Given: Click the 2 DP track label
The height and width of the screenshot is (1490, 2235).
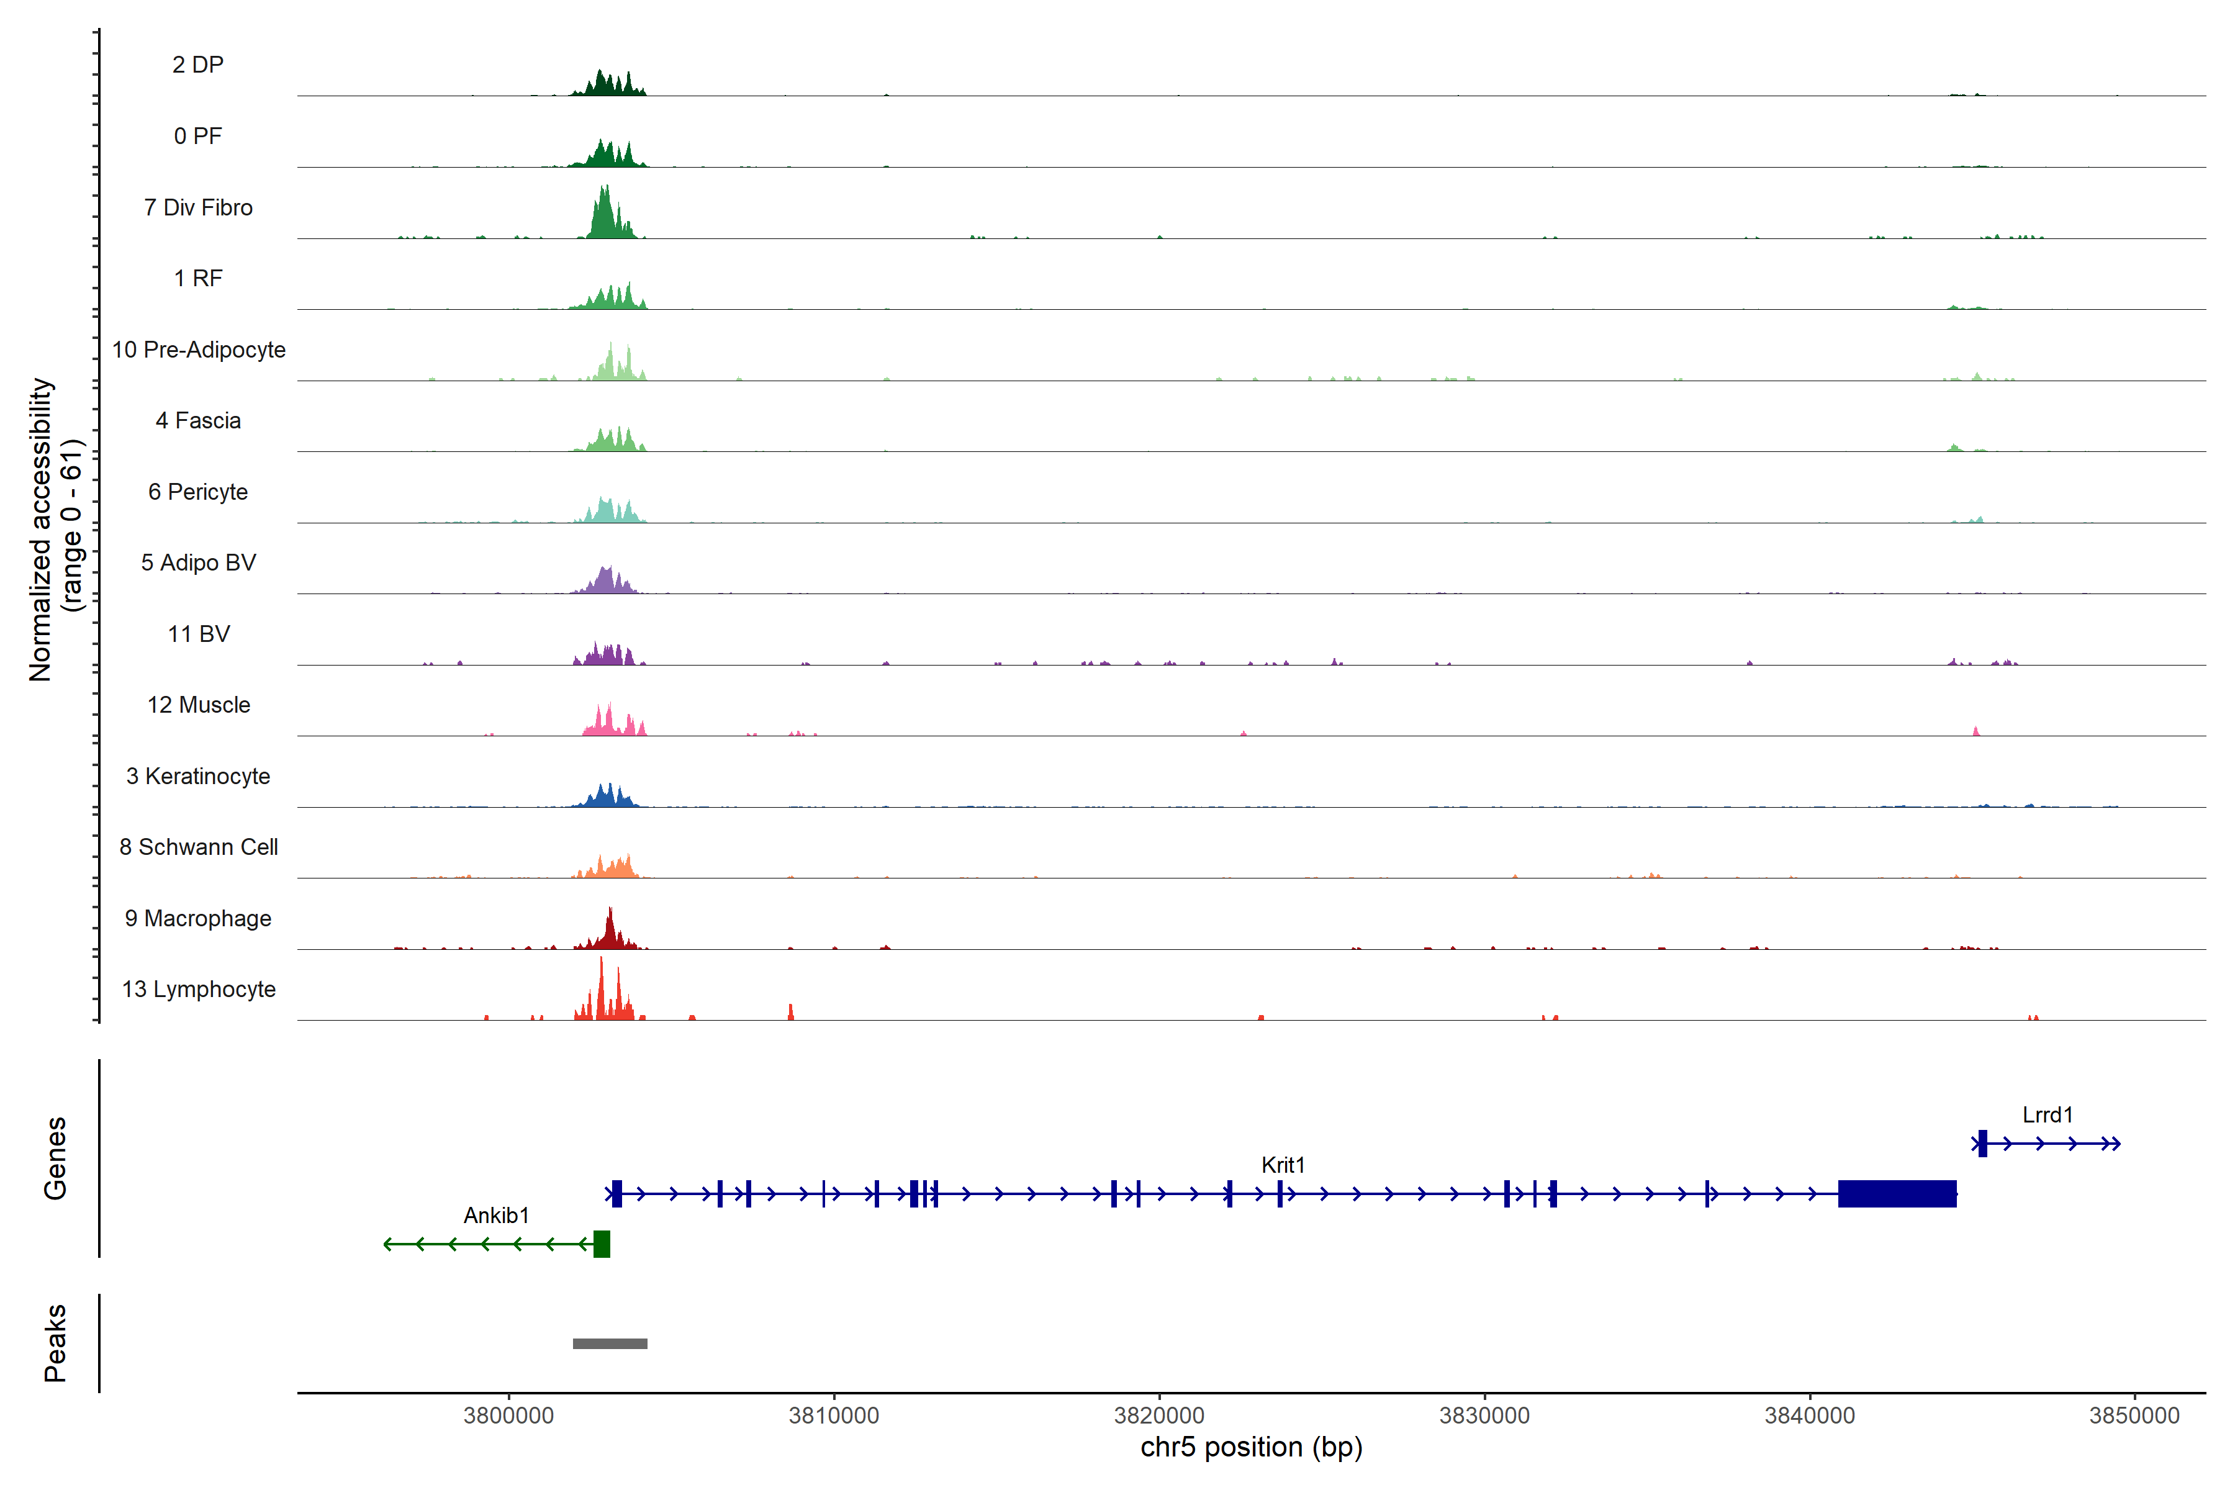Looking at the screenshot, I should coord(197,65).
